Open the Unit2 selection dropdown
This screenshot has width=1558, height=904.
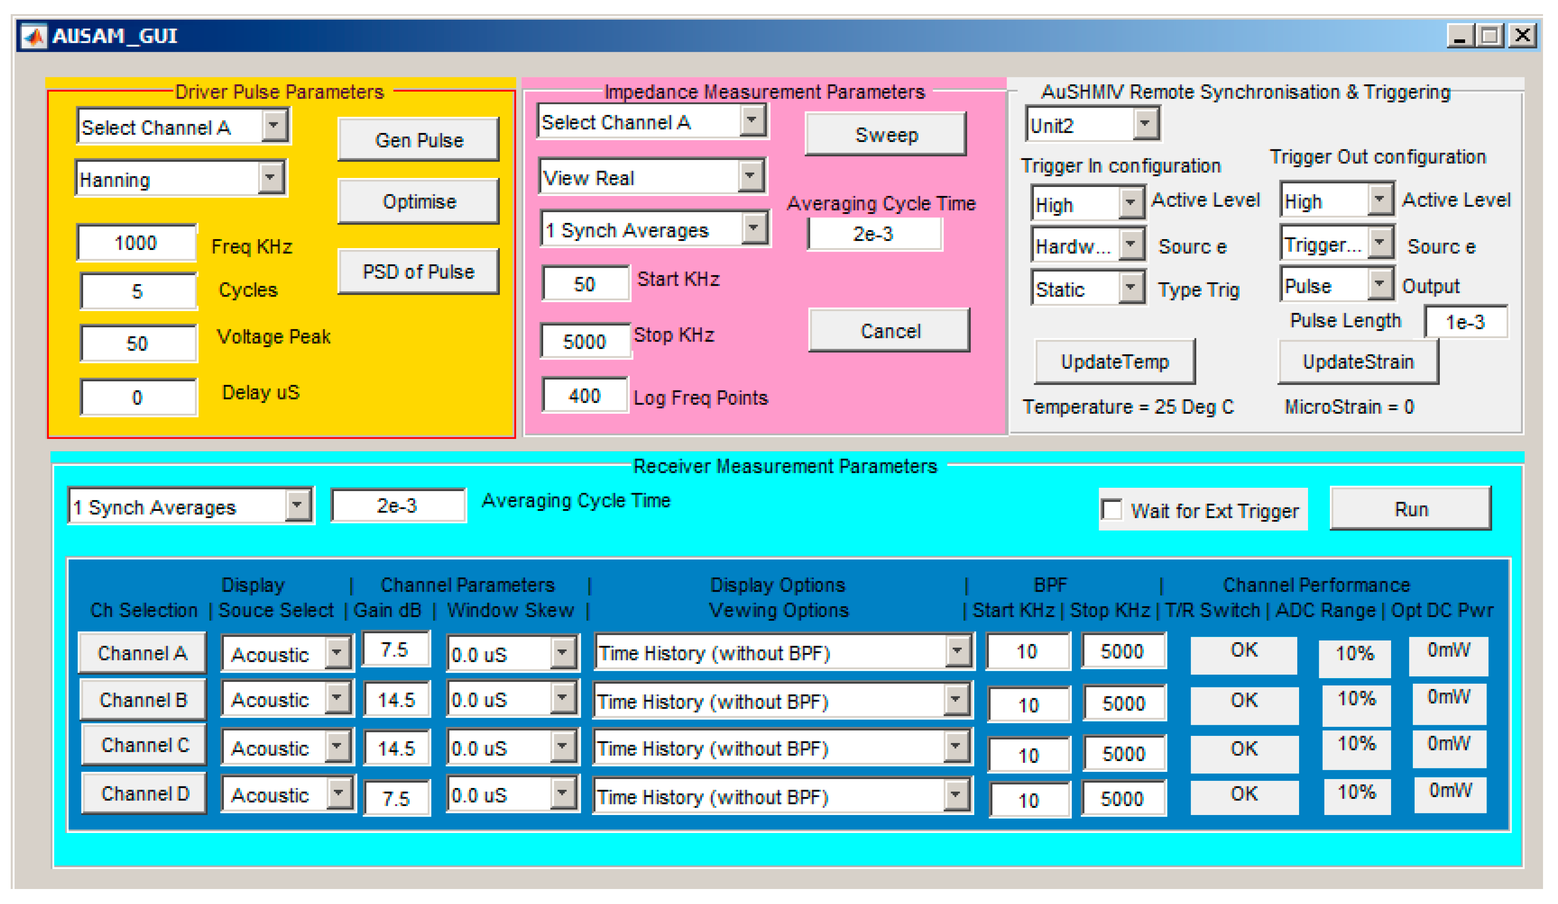click(1145, 124)
